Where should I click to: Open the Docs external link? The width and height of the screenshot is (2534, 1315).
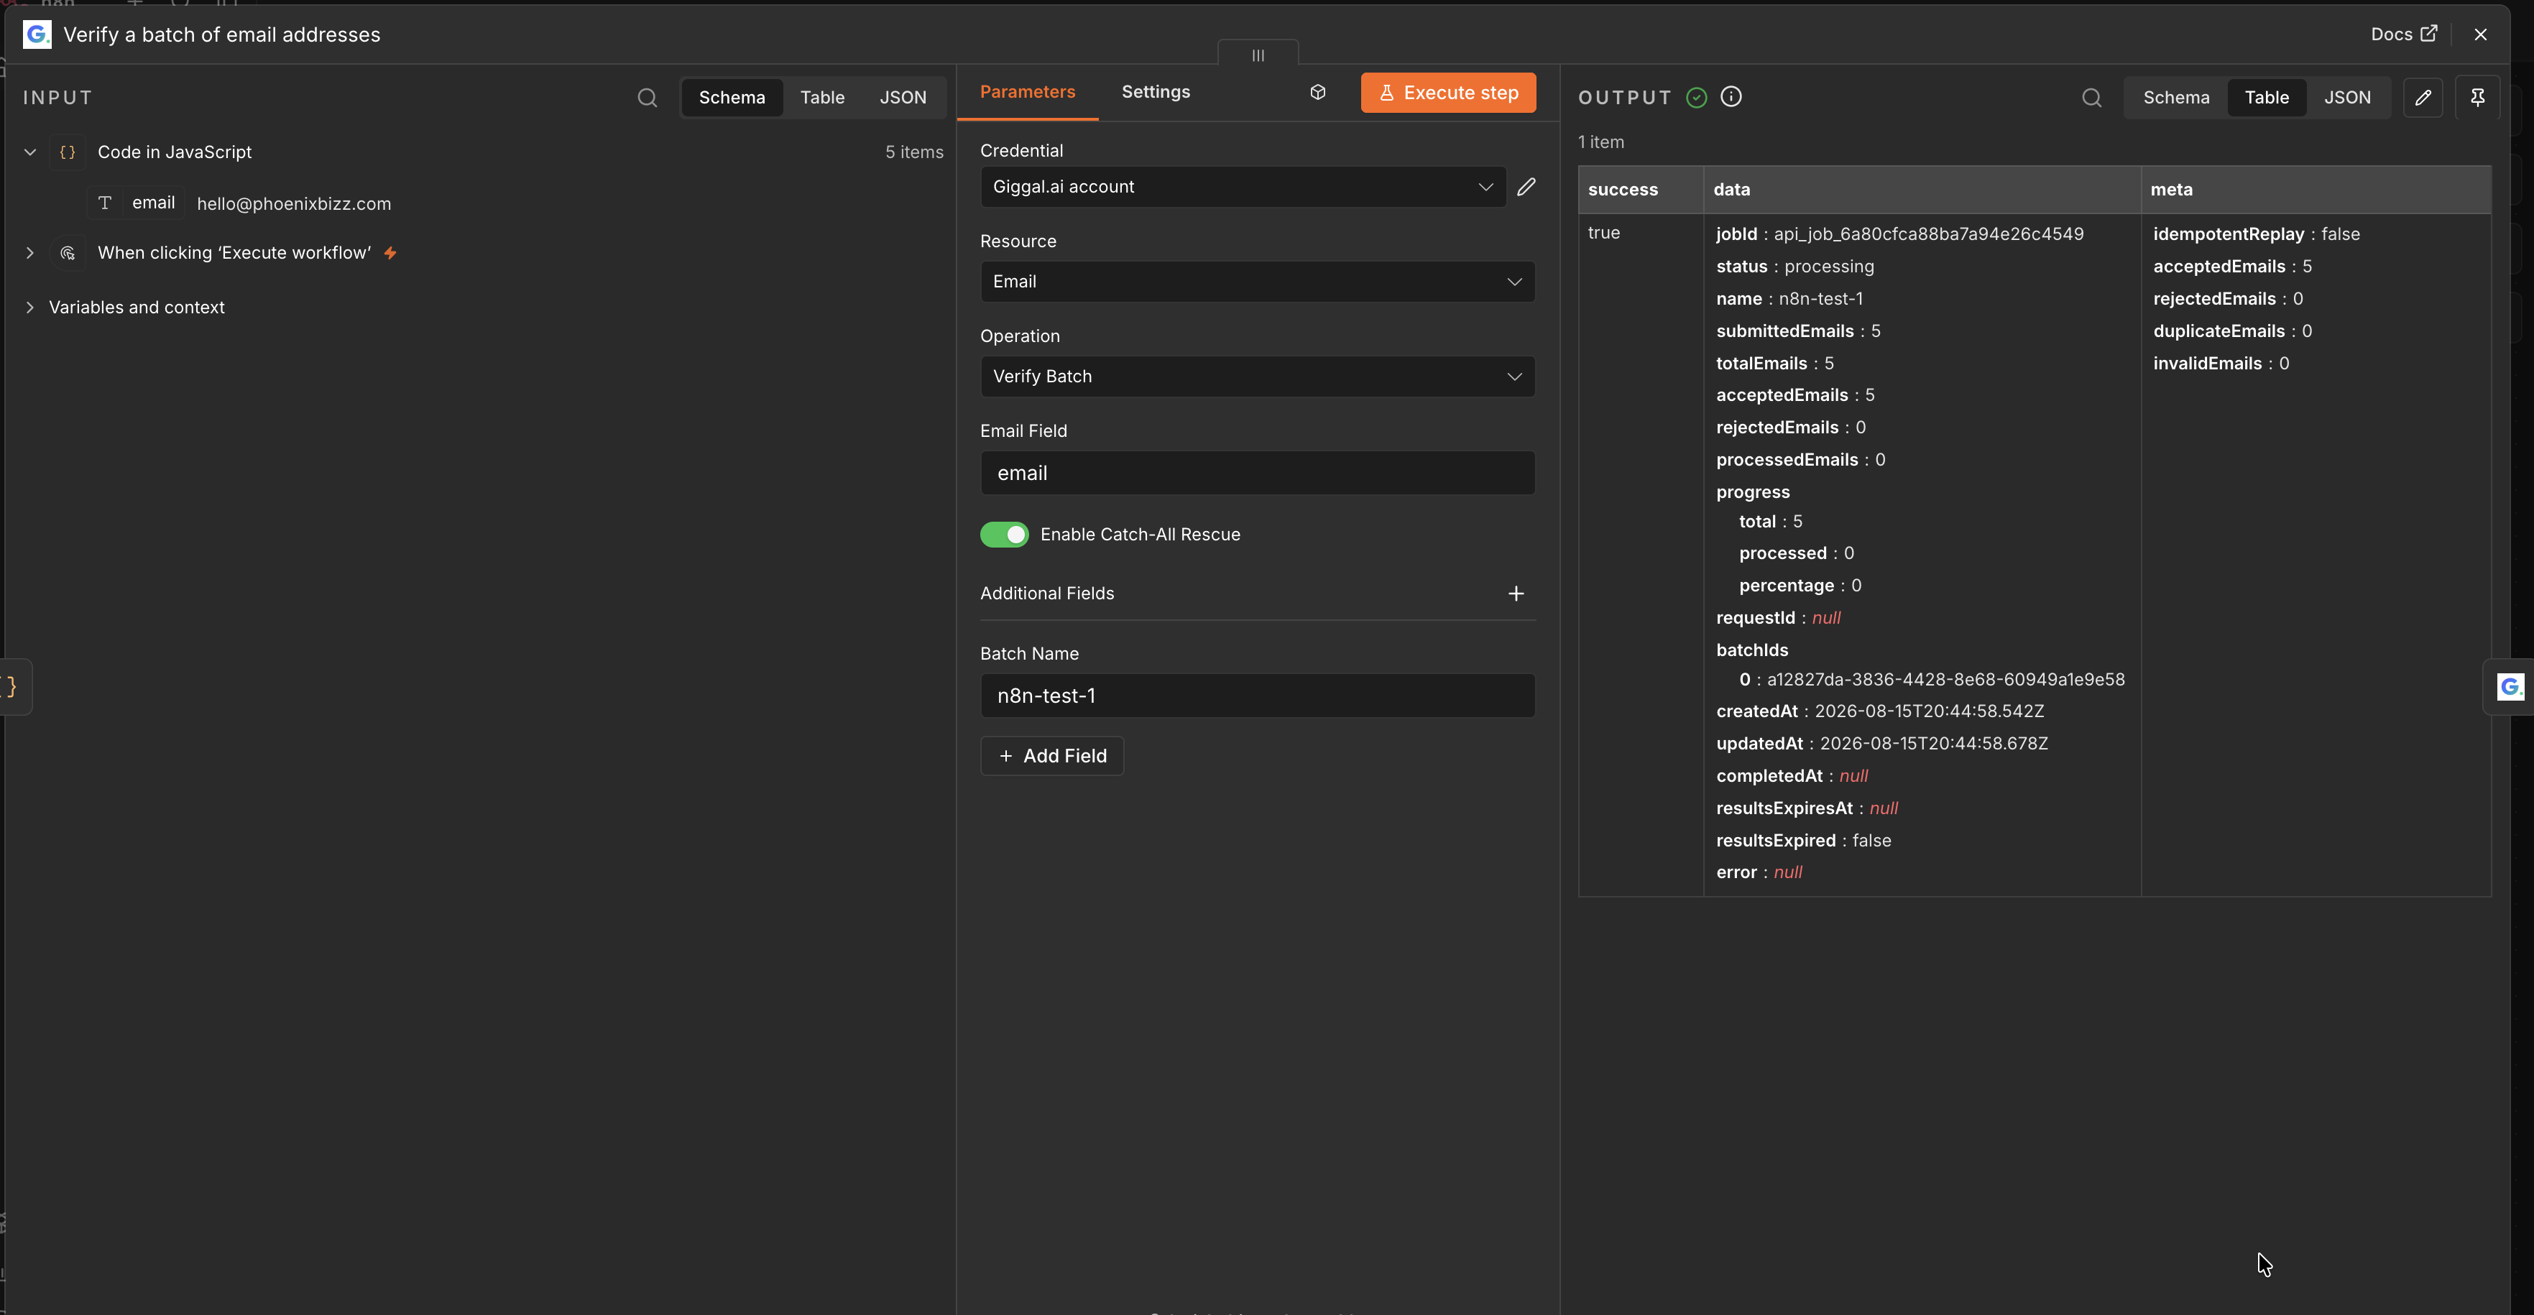(x=2403, y=34)
